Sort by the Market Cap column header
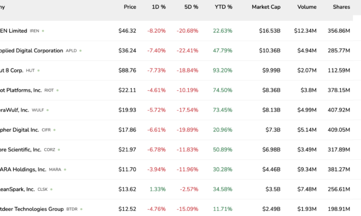This screenshot has width=361, height=216. [x=266, y=7]
